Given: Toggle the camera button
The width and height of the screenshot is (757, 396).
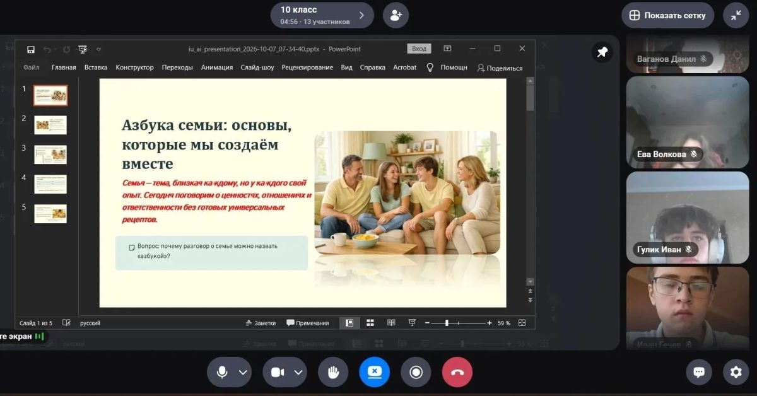Looking at the screenshot, I should pos(278,372).
